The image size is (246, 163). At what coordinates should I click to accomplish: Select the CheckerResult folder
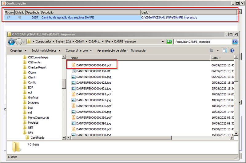35,67
